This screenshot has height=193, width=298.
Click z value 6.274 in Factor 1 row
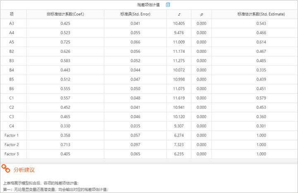coord(179,135)
